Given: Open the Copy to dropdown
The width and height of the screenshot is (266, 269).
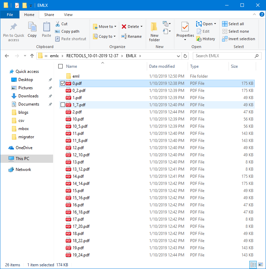Looking at the screenshot, I should point(104,36).
